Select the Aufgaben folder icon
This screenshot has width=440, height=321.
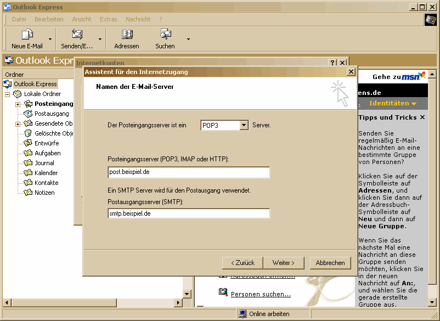28,153
